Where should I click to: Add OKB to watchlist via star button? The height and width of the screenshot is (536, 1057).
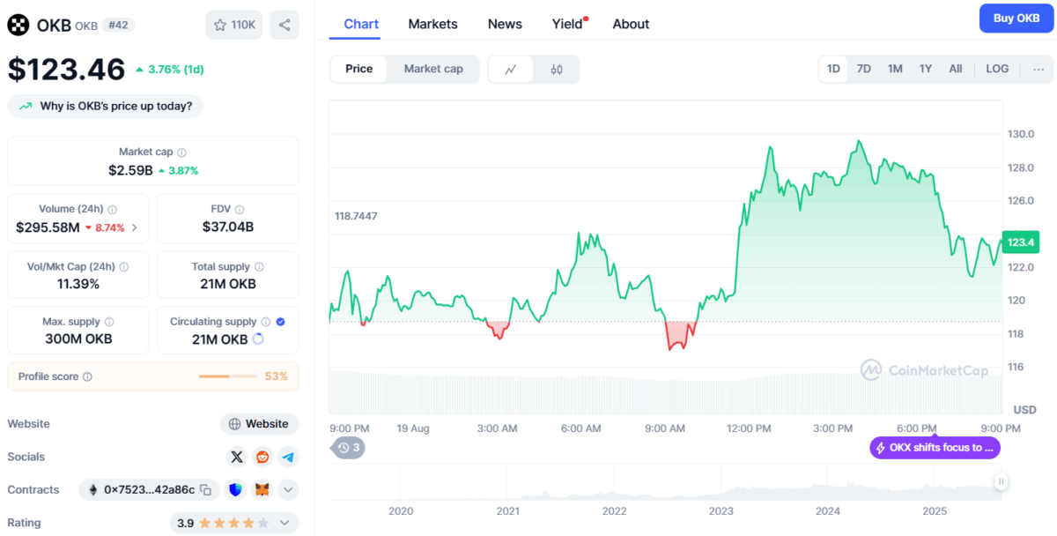point(233,25)
